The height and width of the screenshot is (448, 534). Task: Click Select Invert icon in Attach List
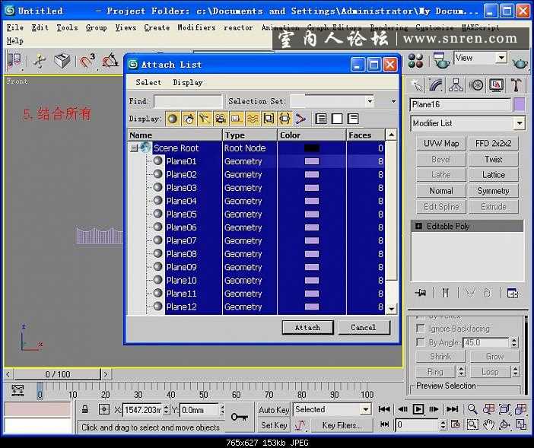tap(353, 119)
